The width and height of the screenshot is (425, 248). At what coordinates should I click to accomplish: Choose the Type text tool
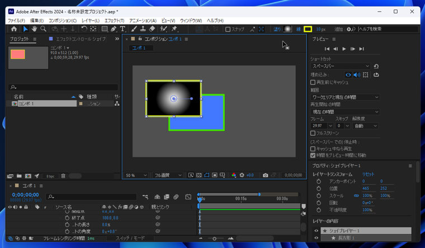pos(122,29)
